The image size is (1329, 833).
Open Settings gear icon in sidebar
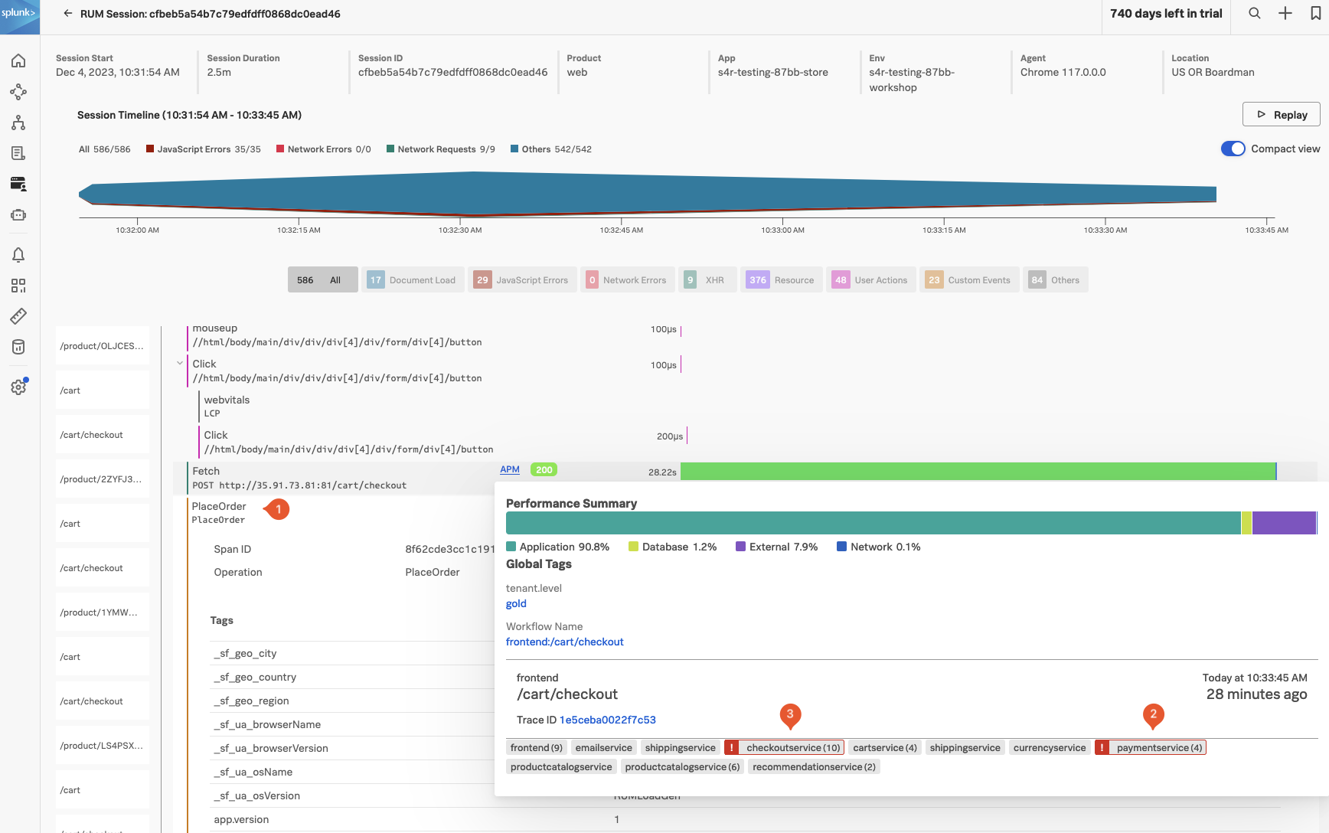point(19,387)
